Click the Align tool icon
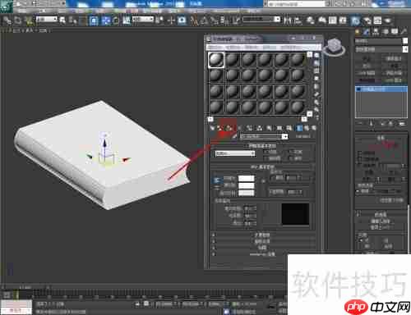 click(x=298, y=21)
